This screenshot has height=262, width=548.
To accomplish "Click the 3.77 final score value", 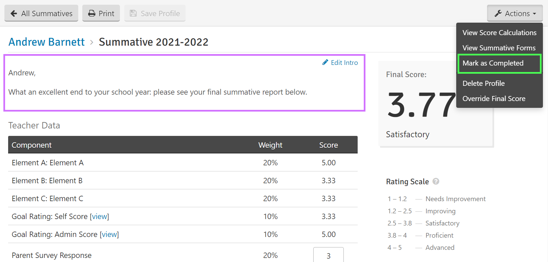I will pos(422,105).
